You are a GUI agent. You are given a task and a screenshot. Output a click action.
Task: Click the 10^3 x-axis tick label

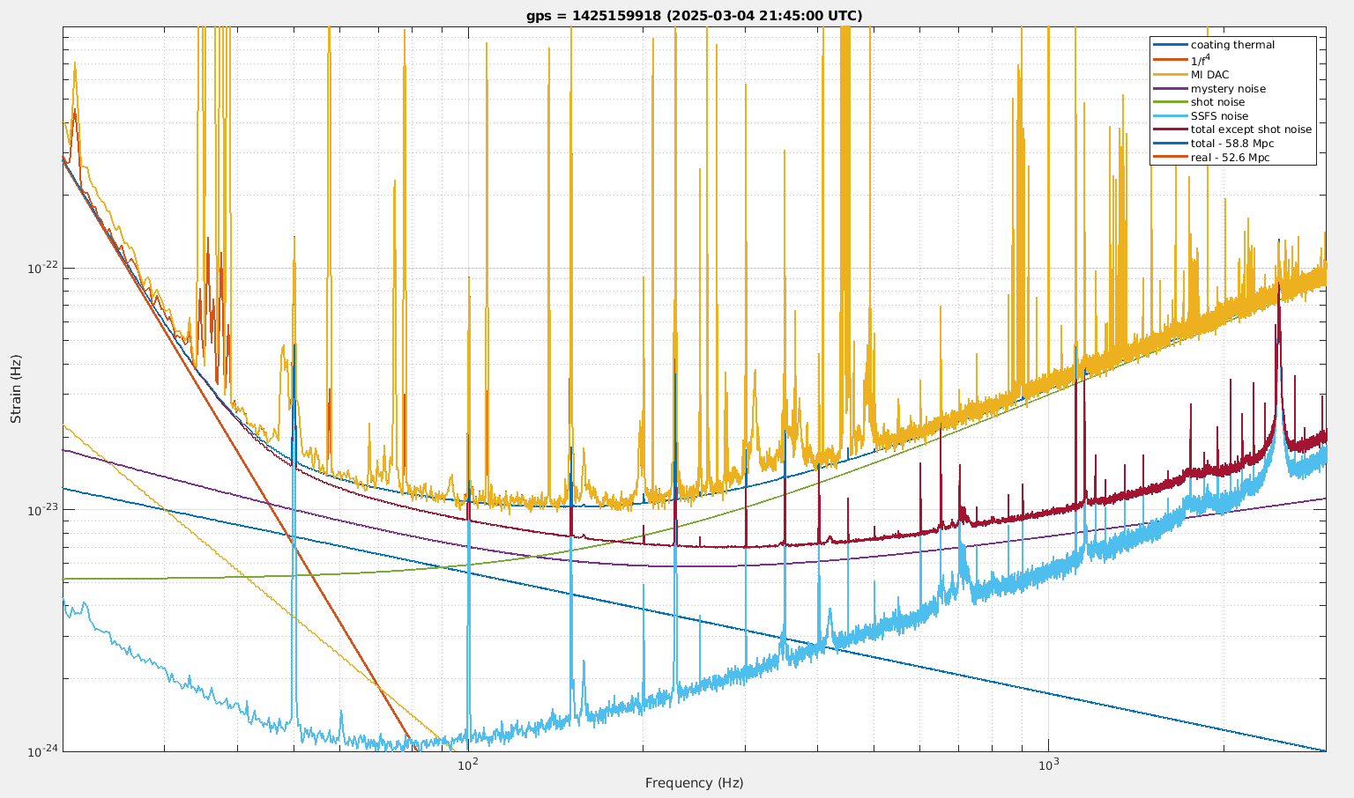[x=1047, y=764]
